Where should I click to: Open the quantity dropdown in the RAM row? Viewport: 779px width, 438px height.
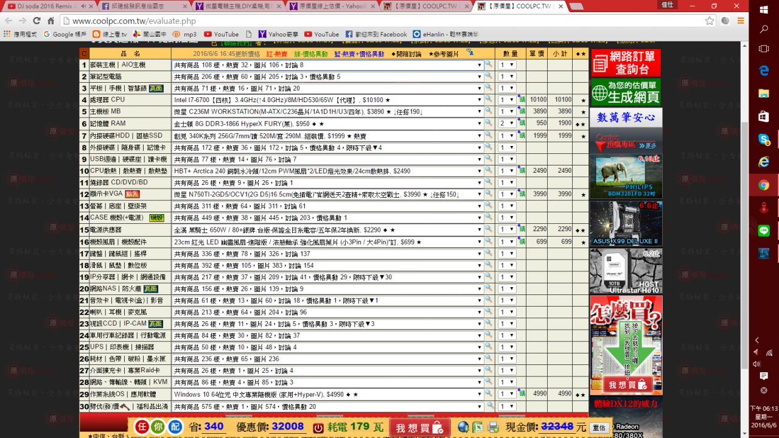(507, 123)
